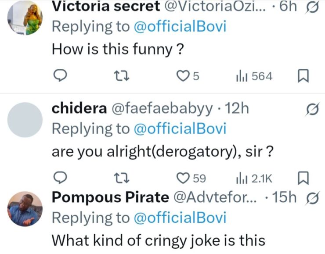Like Victoria secret's reply with 5 likes

182,76
